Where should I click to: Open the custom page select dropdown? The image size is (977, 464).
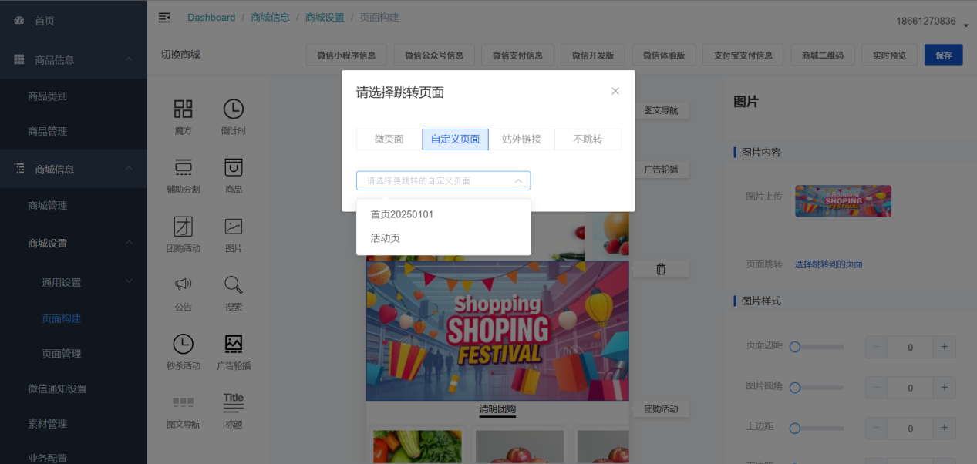coord(443,180)
